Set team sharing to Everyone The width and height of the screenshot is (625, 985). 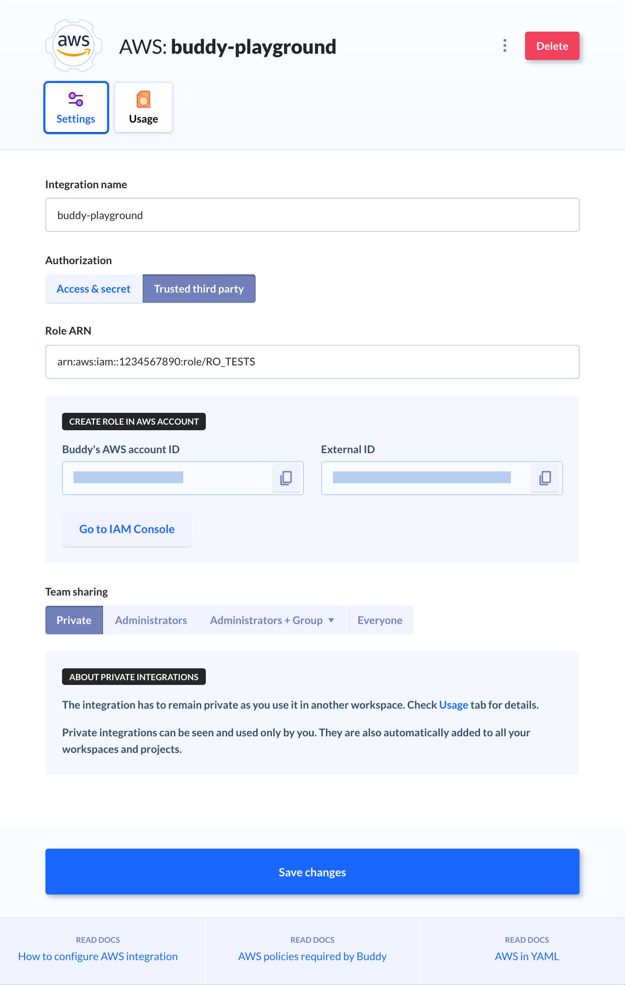(x=380, y=620)
